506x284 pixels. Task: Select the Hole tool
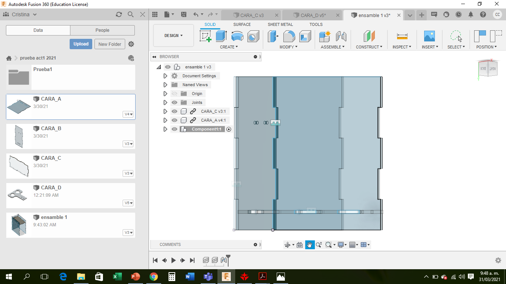click(x=253, y=36)
